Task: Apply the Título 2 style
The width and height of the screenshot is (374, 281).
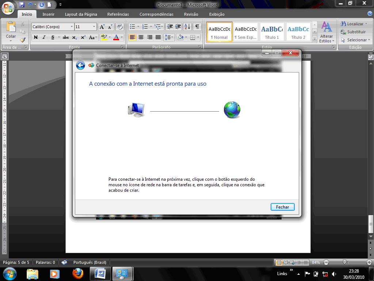Action: pos(298,32)
